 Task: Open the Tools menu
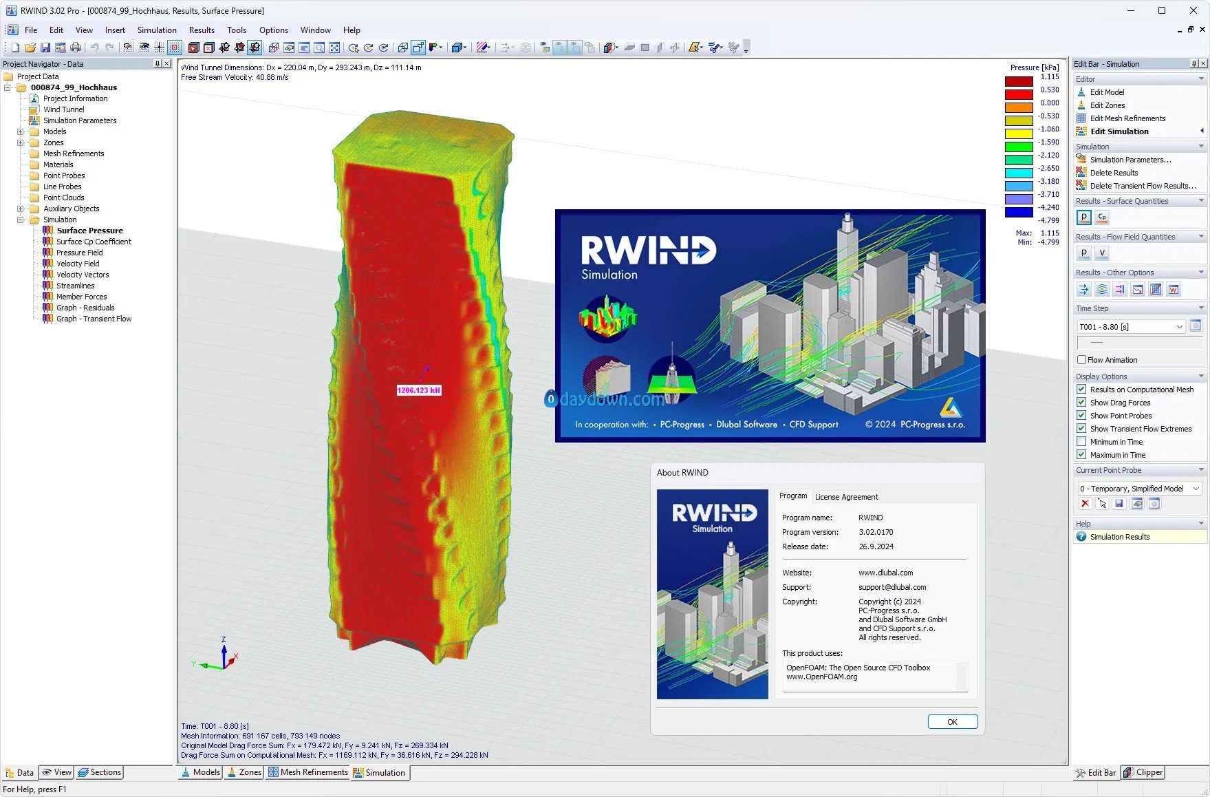[237, 30]
